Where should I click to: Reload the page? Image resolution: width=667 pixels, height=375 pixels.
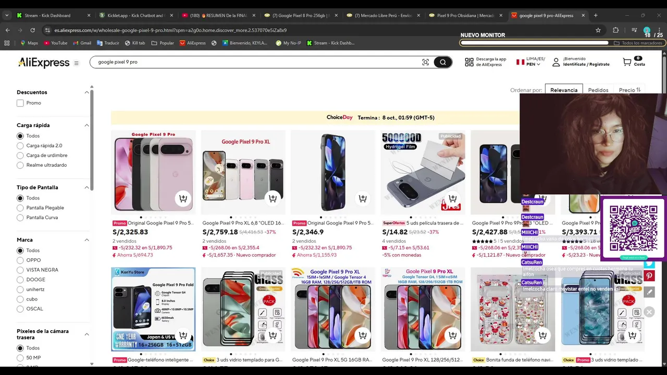tap(32, 30)
